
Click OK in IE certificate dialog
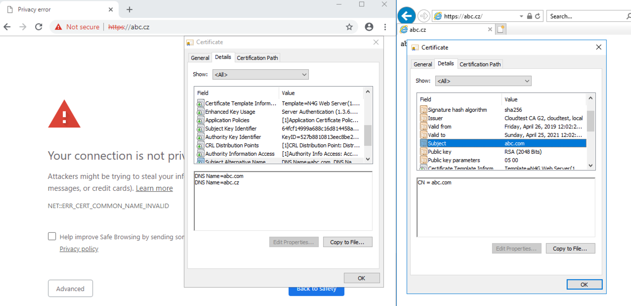(x=585, y=285)
